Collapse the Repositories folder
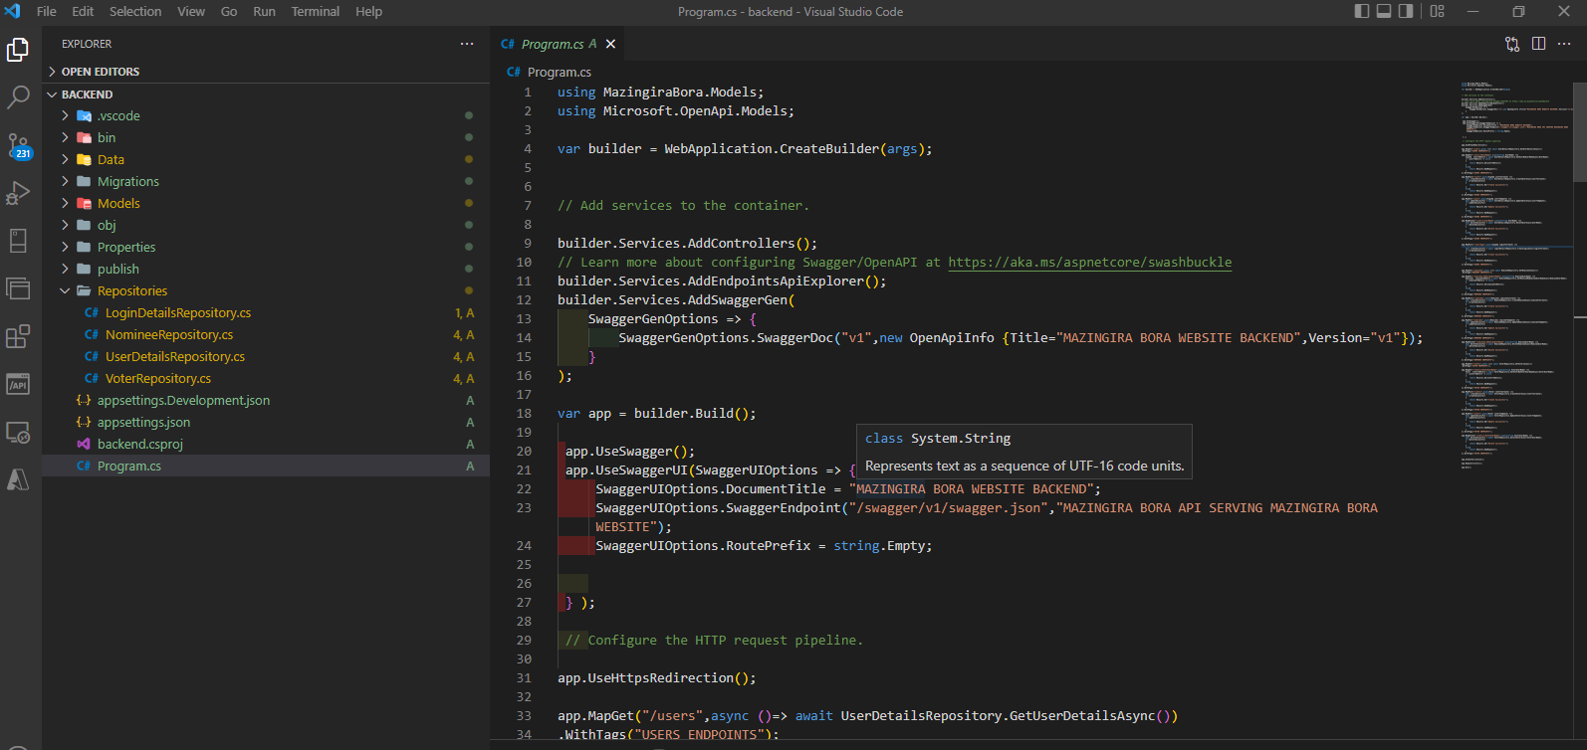The width and height of the screenshot is (1587, 750). tap(131, 291)
